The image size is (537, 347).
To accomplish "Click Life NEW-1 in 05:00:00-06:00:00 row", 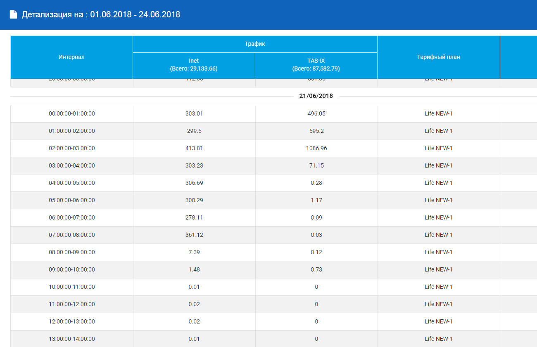I will click(439, 200).
